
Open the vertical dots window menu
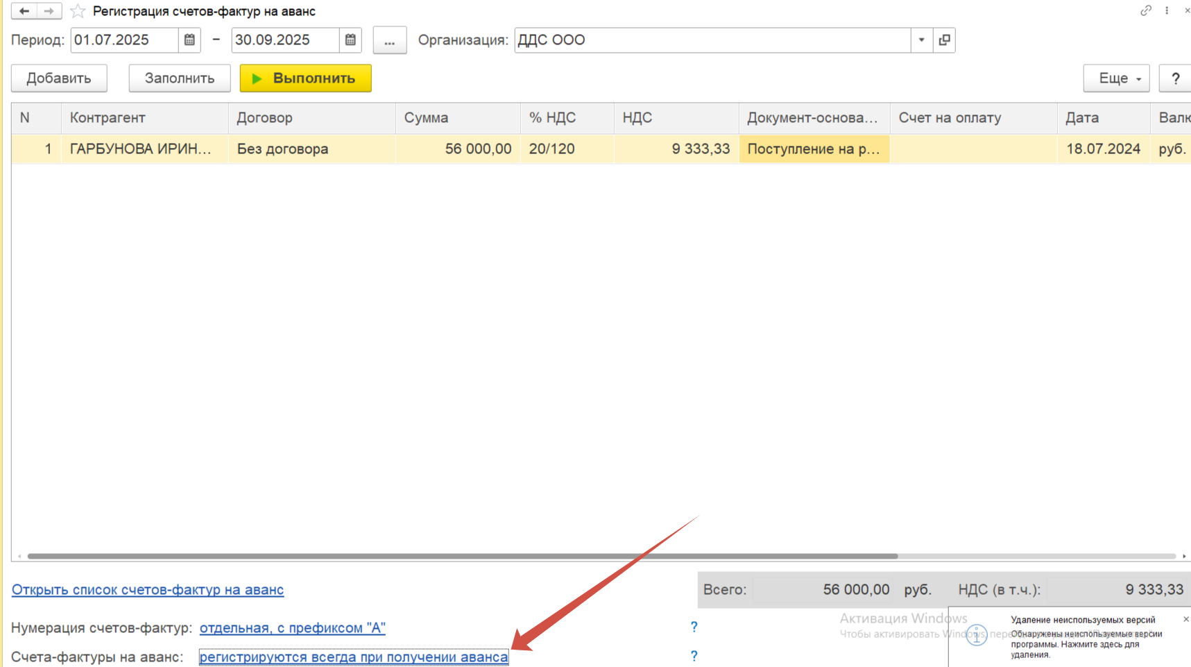click(1167, 10)
